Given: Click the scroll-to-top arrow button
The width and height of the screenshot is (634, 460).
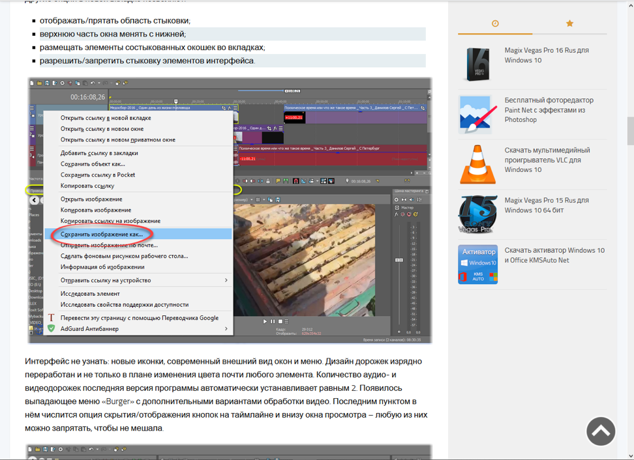Looking at the screenshot, I should point(601,431).
